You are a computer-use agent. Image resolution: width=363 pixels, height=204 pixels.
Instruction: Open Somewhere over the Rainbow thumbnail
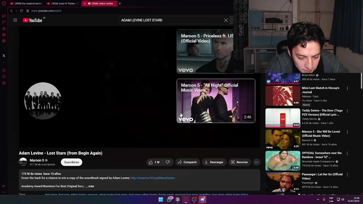(x=283, y=160)
